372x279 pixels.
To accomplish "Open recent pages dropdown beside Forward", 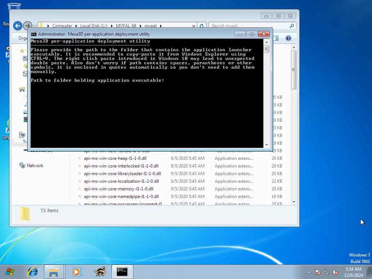I will click(35, 26).
